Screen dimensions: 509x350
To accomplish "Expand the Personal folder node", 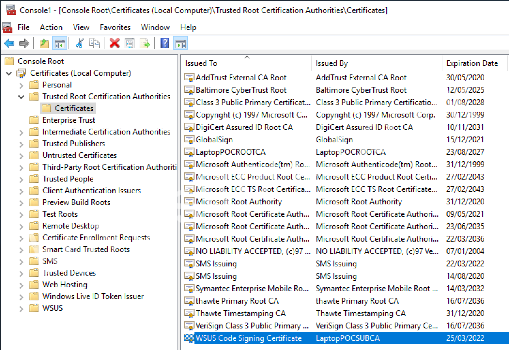I will click(21, 86).
